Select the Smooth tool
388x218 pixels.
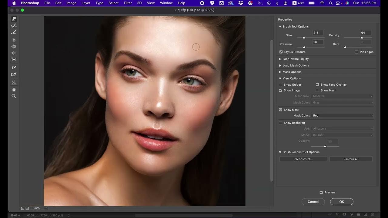14,32
